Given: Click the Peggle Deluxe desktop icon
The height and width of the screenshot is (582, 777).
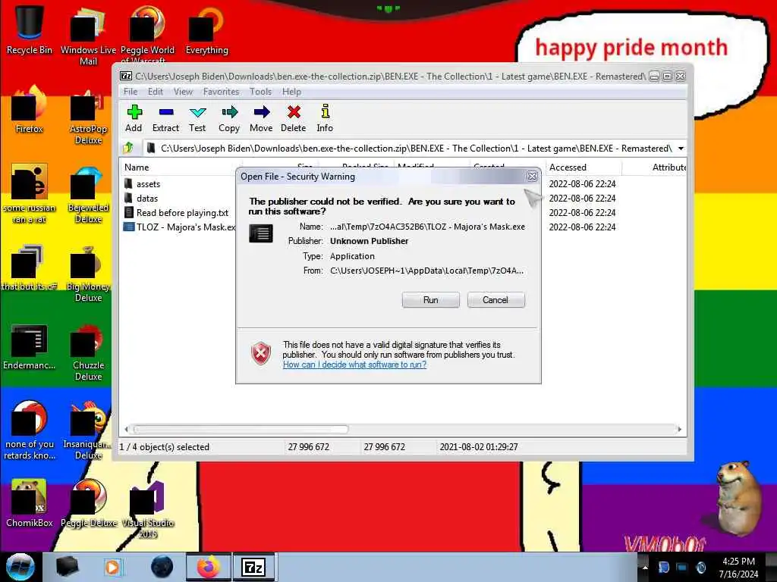Looking at the screenshot, I should click(88, 502).
